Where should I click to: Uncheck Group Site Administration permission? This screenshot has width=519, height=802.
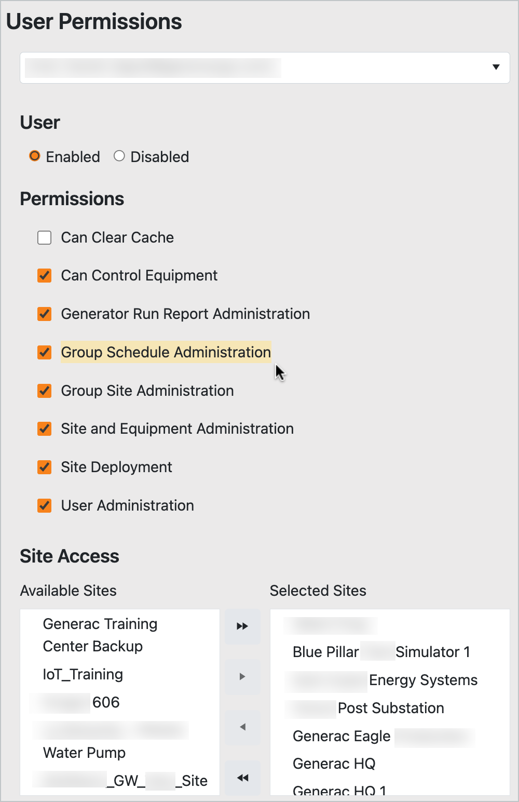pyautogui.click(x=45, y=391)
